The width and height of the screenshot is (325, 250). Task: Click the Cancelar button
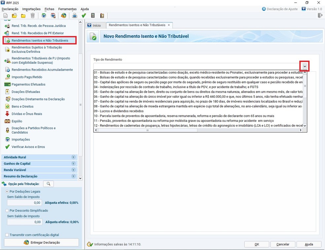pos(283,244)
